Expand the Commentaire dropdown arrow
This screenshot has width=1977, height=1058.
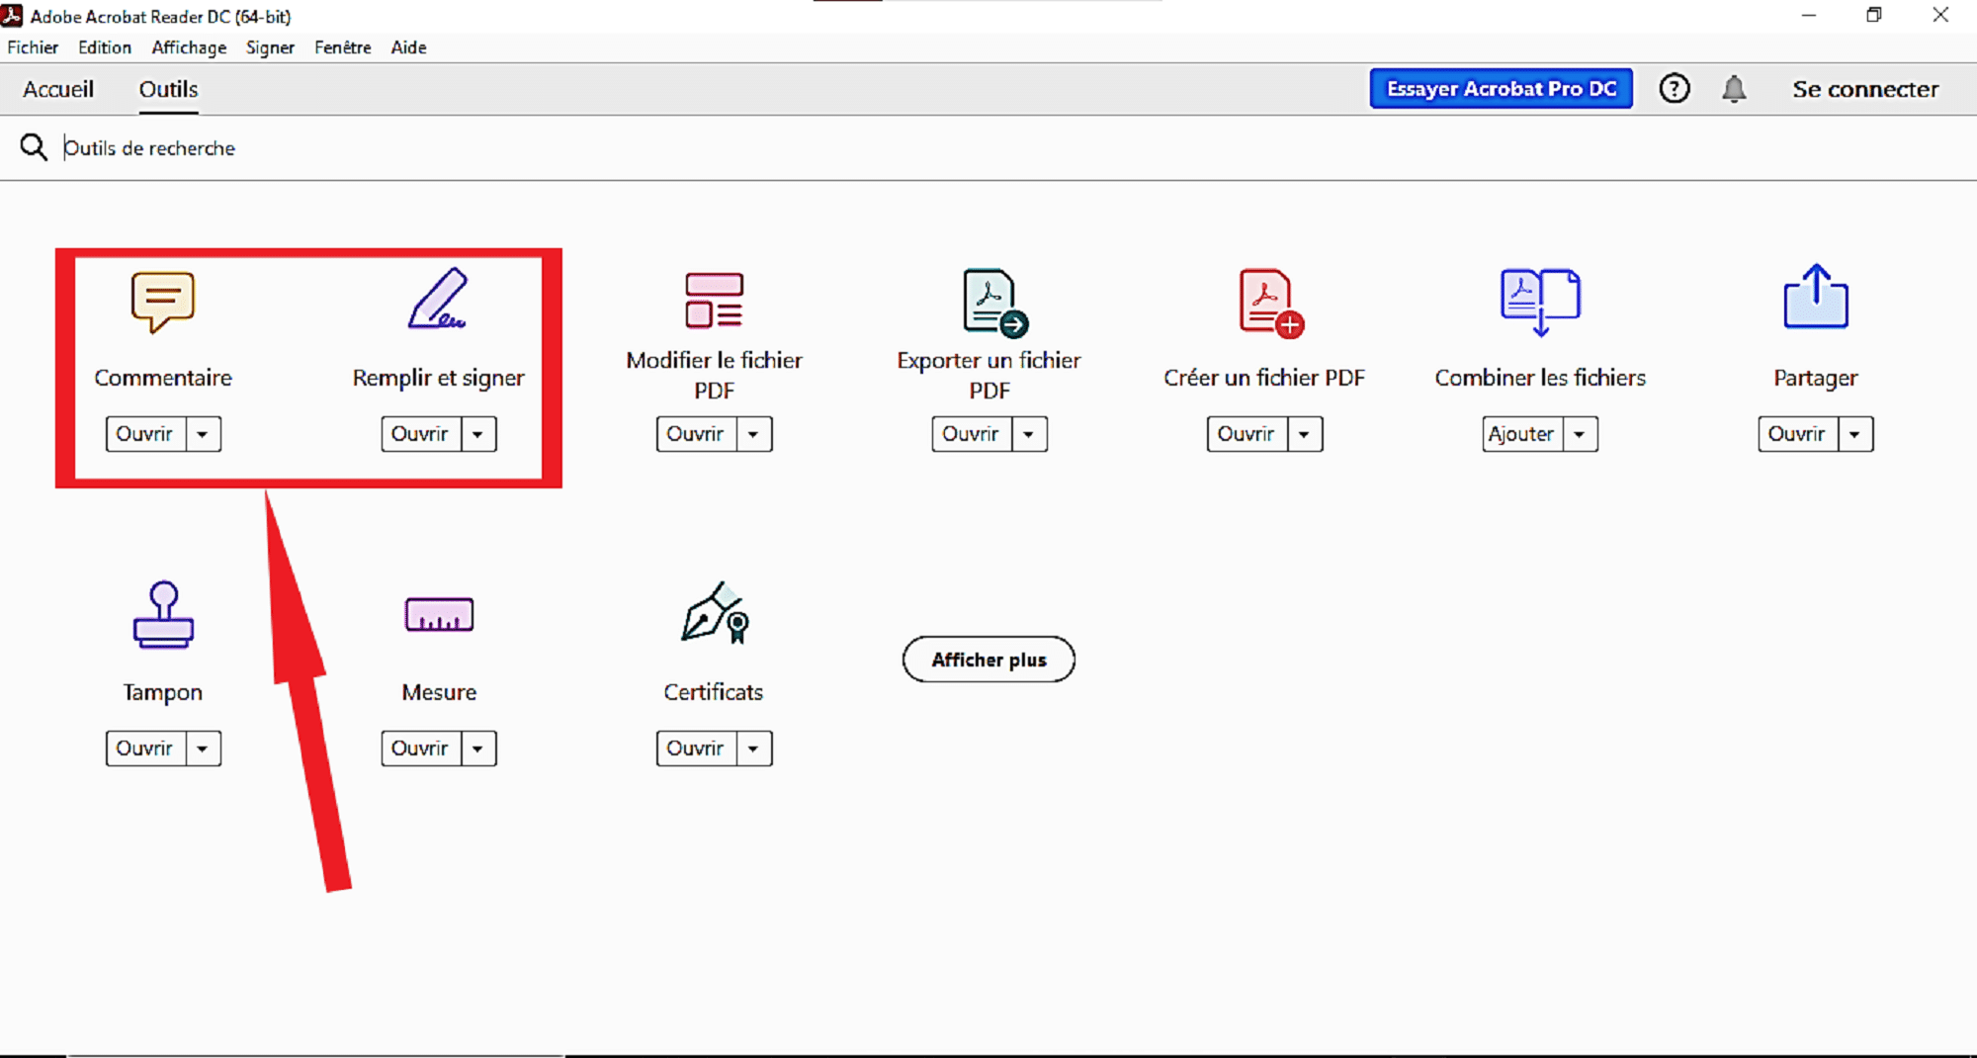coord(204,434)
